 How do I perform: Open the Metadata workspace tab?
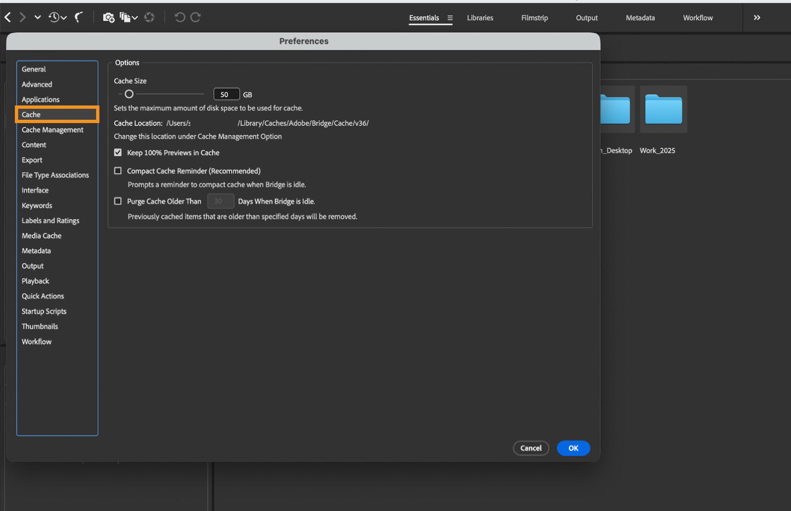[639, 18]
